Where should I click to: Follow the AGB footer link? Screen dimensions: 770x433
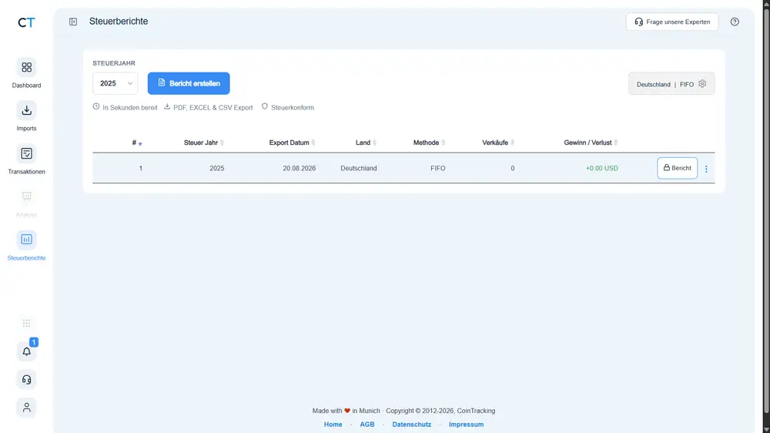[x=367, y=425]
